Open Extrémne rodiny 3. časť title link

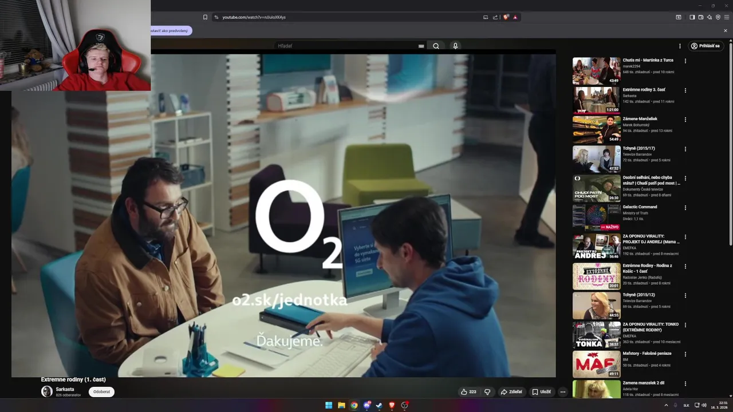[644, 90]
